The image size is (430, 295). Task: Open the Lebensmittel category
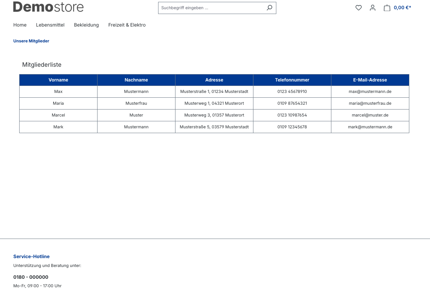[x=50, y=25]
